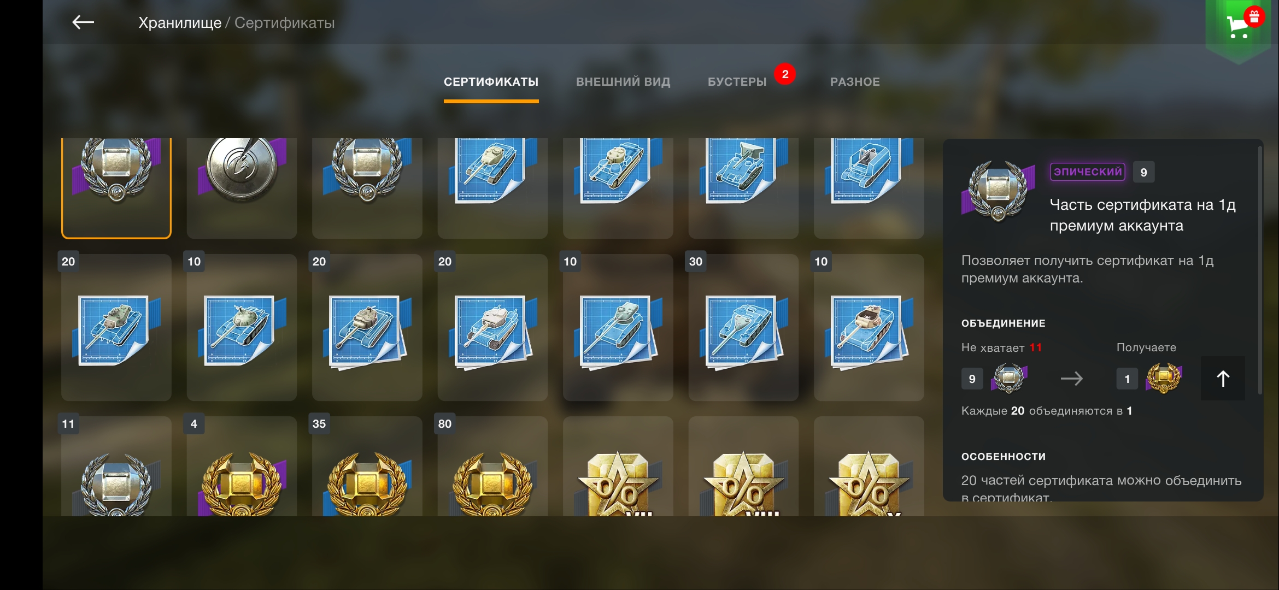Select the silver coin certificate in top row
Viewport: 1279px width, 590px height.
coord(242,187)
